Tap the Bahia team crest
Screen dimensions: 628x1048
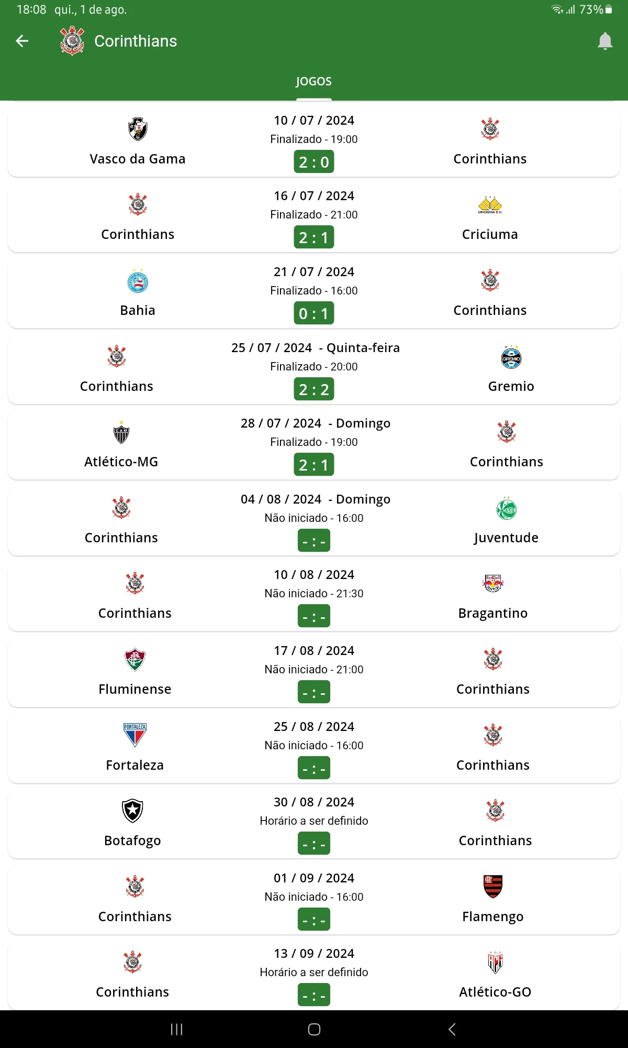click(x=138, y=281)
